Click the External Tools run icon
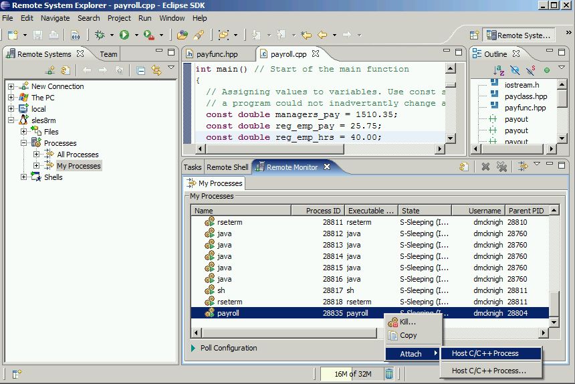 (148, 35)
